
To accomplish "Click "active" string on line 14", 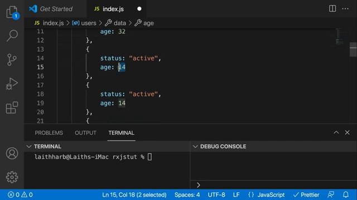I will pos(143,58).
